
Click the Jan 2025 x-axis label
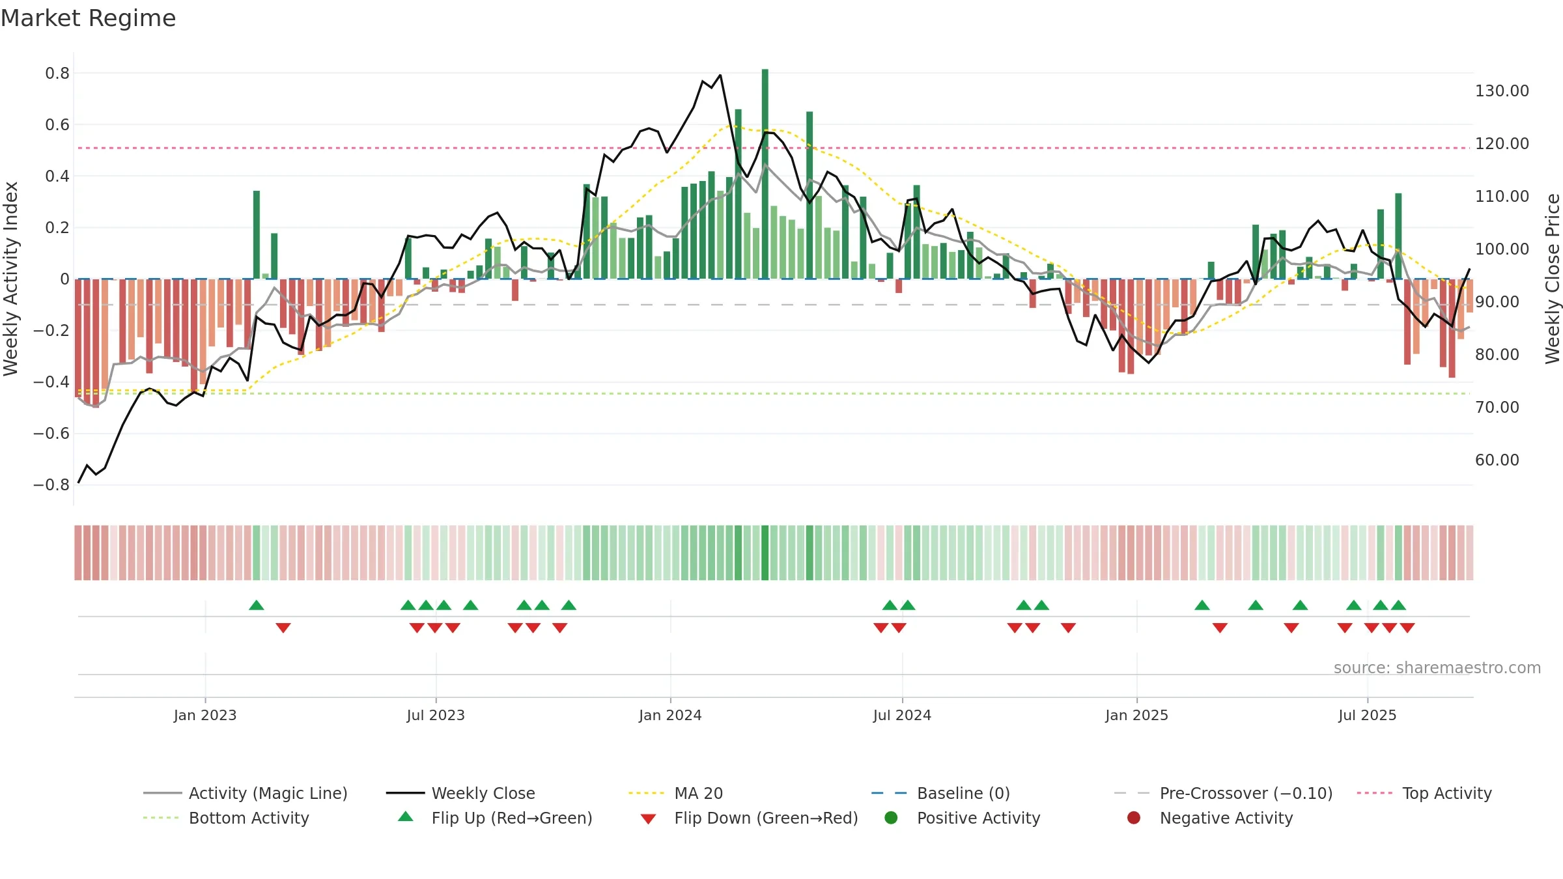[1136, 715]
